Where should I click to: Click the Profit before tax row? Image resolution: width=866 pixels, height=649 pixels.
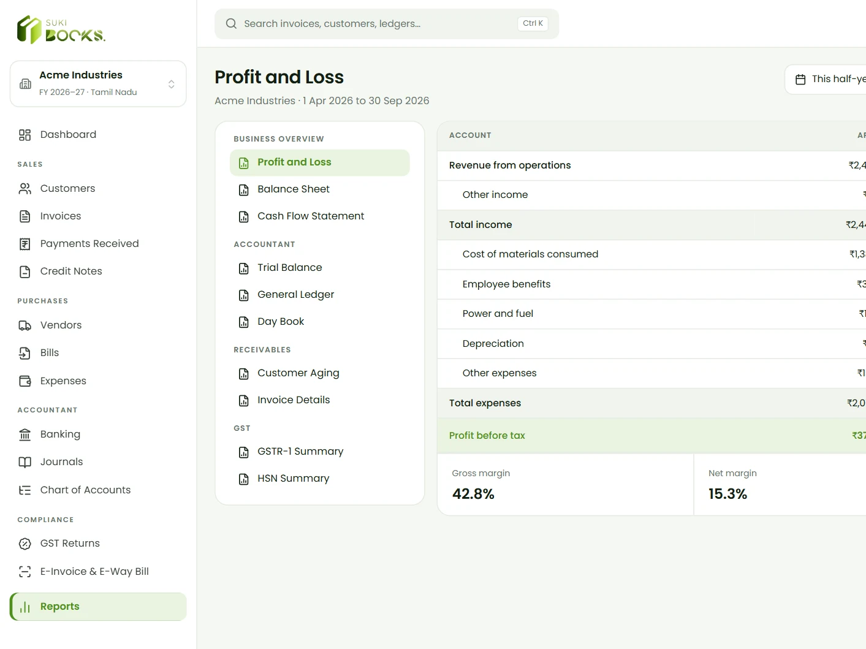pos(651,436)
